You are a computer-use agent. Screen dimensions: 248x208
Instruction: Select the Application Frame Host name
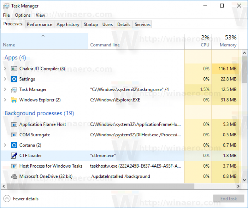43,124
